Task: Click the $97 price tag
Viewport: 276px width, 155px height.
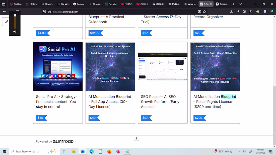Action: (x=146, y=118)
